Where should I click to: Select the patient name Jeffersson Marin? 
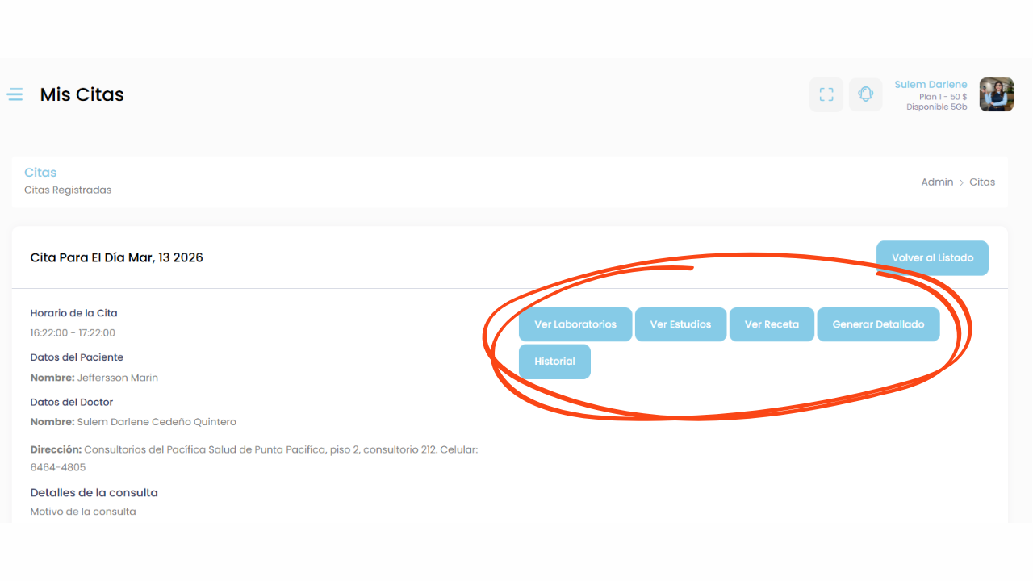click(117, 378)
